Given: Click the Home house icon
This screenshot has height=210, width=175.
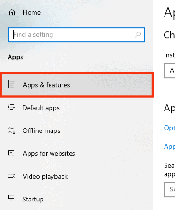Looking at the screenshot, I should tap(12, 12).
